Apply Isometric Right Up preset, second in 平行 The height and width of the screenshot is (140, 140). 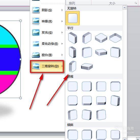(87, 38)
